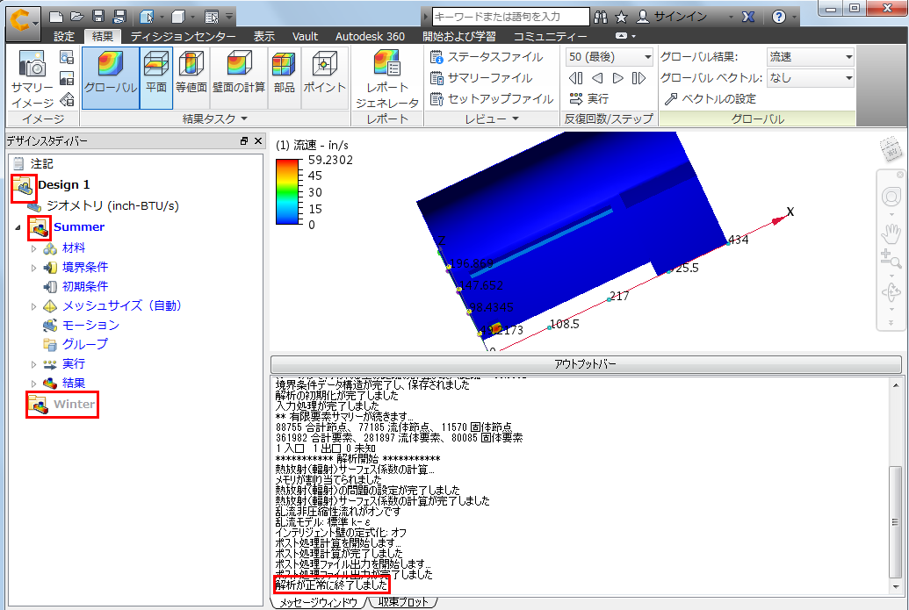This screenshot has height=610, width=909.
Task: Open the コミュニティー ribbon tab
Action: coord(550,36)
